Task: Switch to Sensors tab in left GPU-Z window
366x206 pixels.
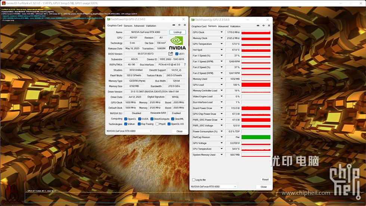Action: point(128,26)
